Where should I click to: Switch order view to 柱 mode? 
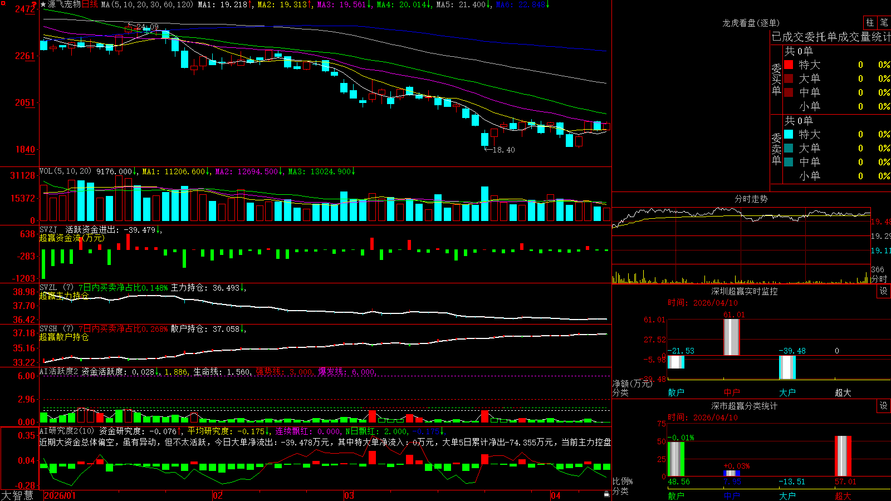pyautogui.click(x=870, y=22)
